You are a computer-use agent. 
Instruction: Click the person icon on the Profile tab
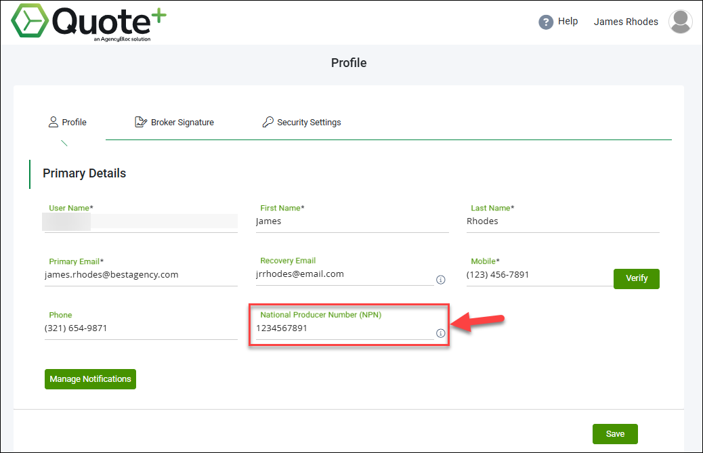(53, 122)
